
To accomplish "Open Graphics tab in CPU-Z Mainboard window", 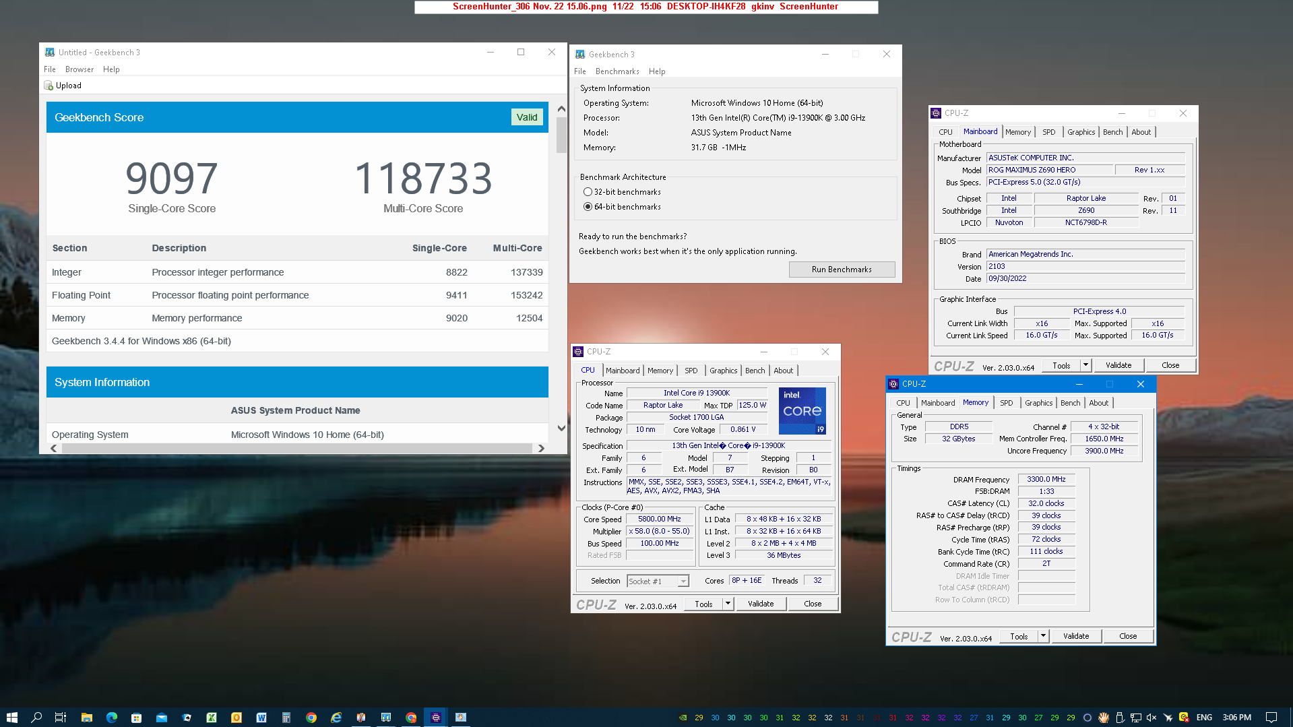I will (x=1081, y=132).
